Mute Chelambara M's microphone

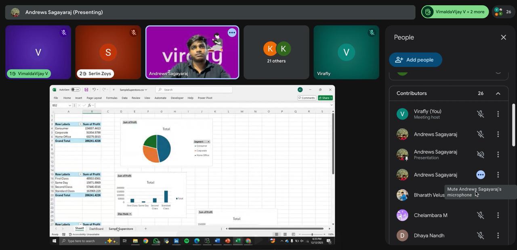click(x=480, y=215)
